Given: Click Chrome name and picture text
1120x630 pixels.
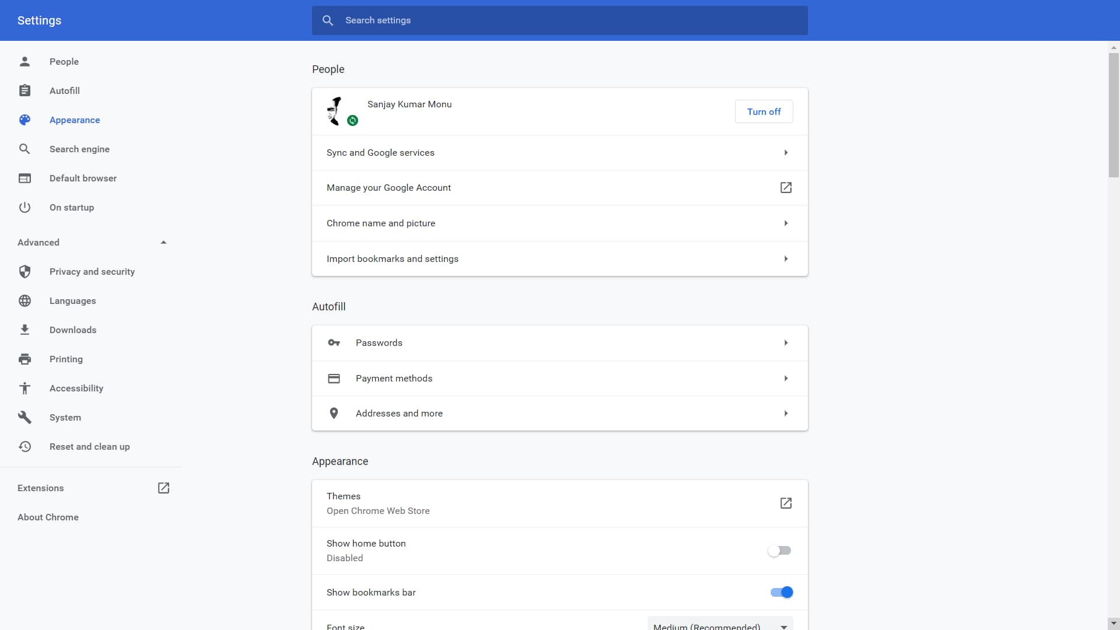Looking at the screenshot, I should point(381,223).
